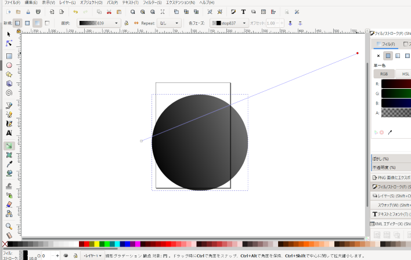Reverse the gradient direction
The image size is (411, 260).
pos(136,23)
